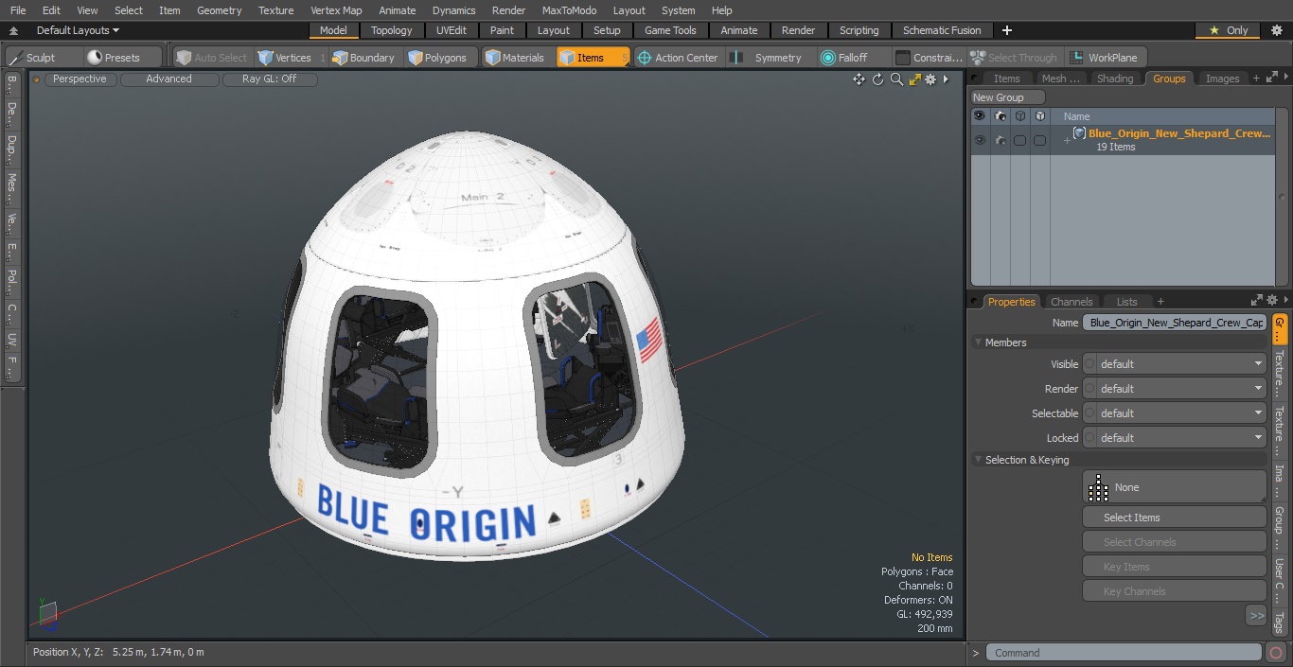This screenshot has height=667, width=1293.
Task: Open the Selectable default dropdown
Action: pos(1181,413)
